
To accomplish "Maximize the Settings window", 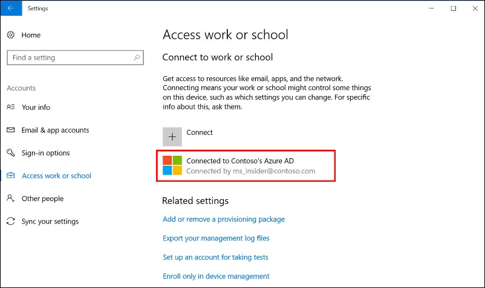I will (453, 8).
